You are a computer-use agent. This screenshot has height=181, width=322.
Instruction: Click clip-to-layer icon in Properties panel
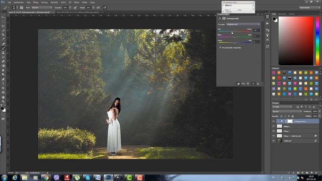(238, 84)
